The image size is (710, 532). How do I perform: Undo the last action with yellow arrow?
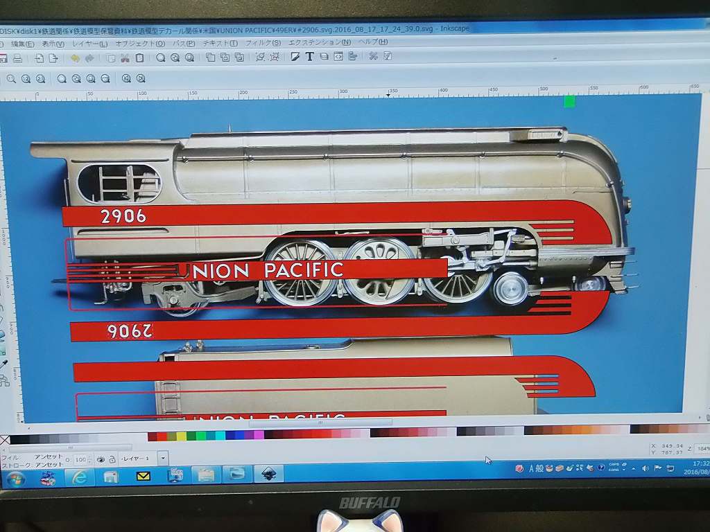[x=75, y=58]
